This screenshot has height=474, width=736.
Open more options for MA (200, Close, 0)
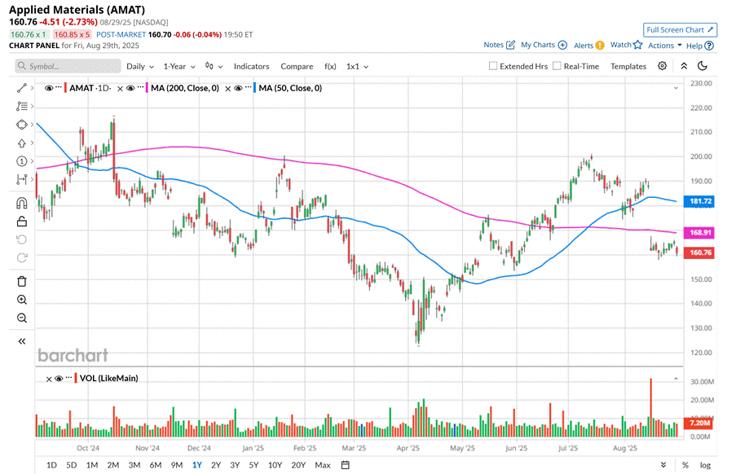140,88
